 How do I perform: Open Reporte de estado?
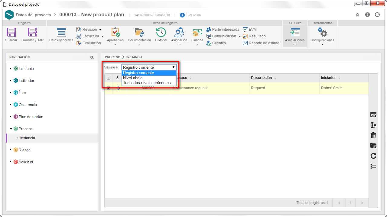(x=261, y=43)
